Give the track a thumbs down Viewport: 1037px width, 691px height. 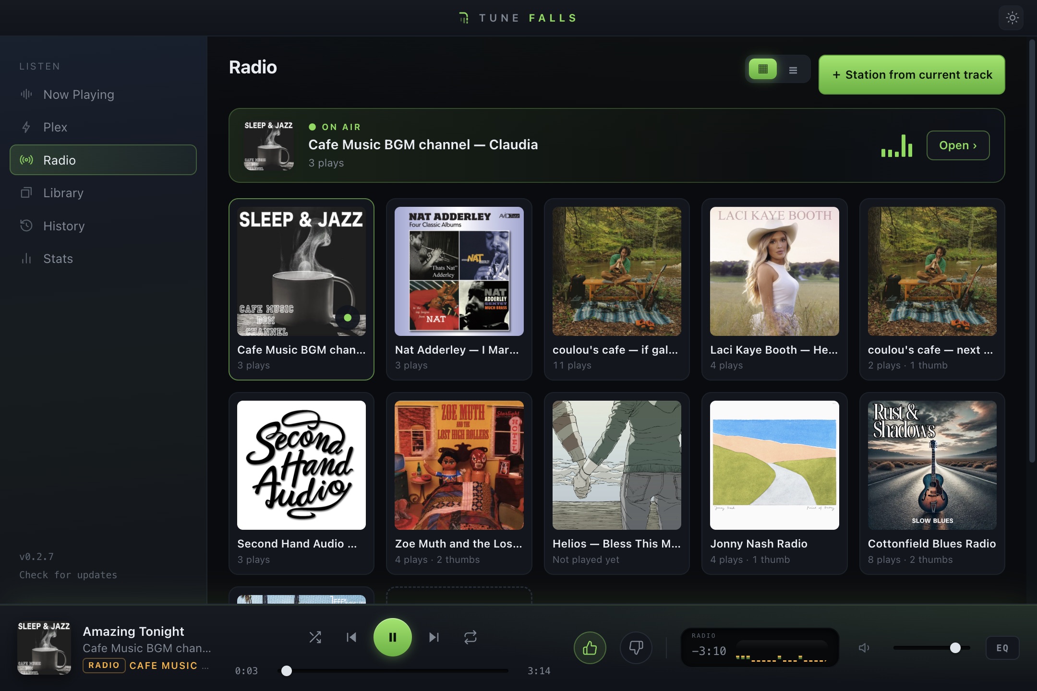636,648
